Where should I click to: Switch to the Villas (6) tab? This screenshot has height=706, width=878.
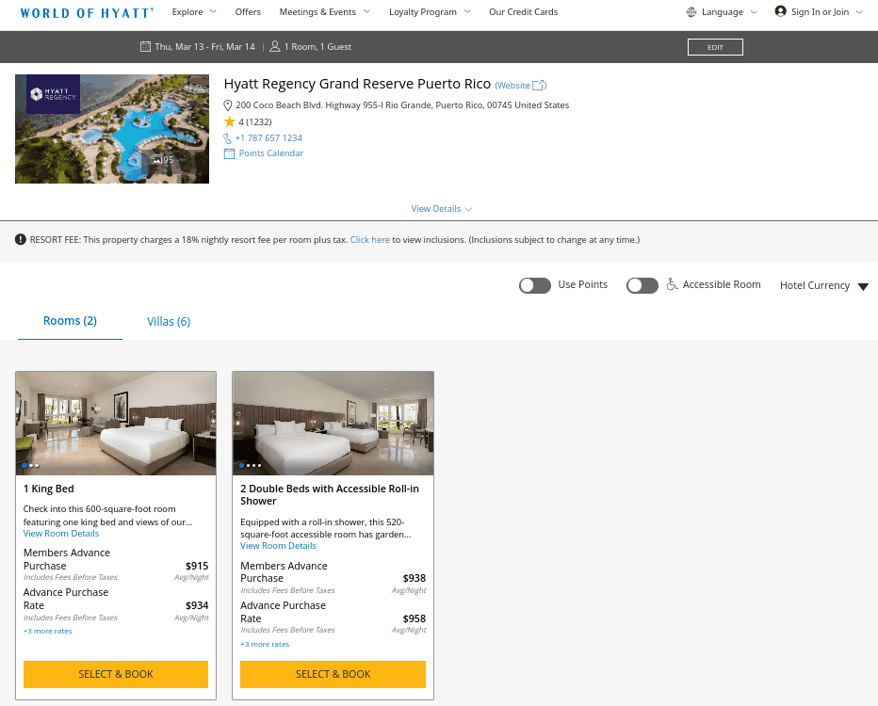[169, 322]
